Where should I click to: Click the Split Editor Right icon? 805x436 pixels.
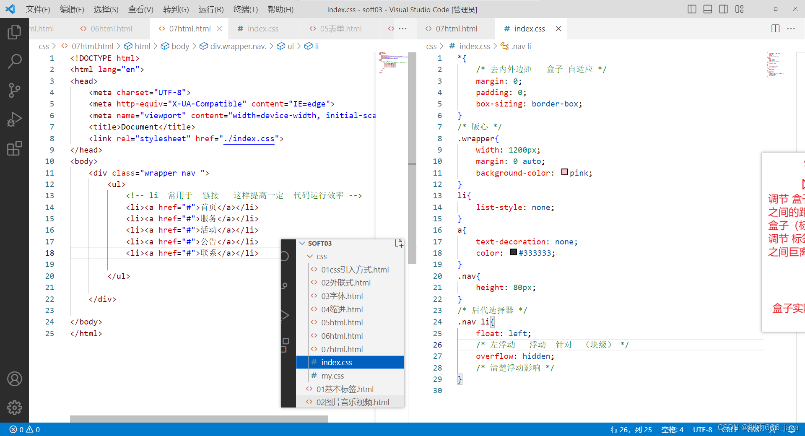(775, 29)
